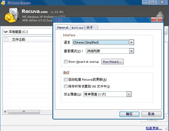Viewport: 169px width, 131px height.
Task: Enable Show Wizard at startup checkbox
Action: coord(66,62)
